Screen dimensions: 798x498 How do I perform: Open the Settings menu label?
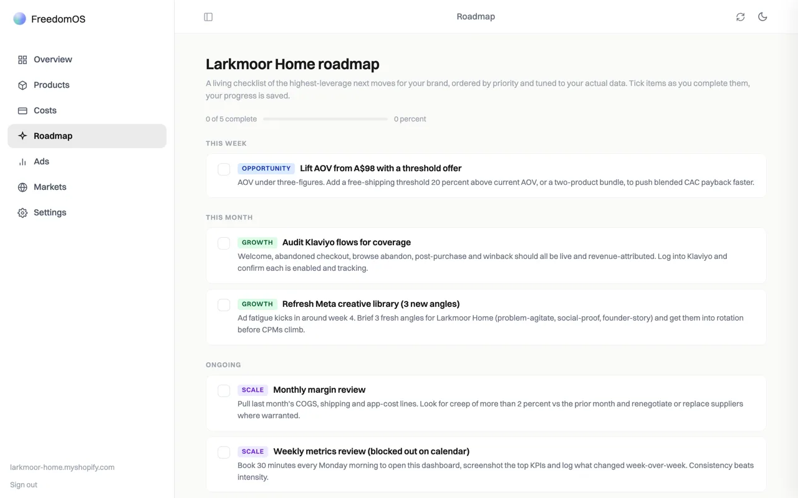50,213
